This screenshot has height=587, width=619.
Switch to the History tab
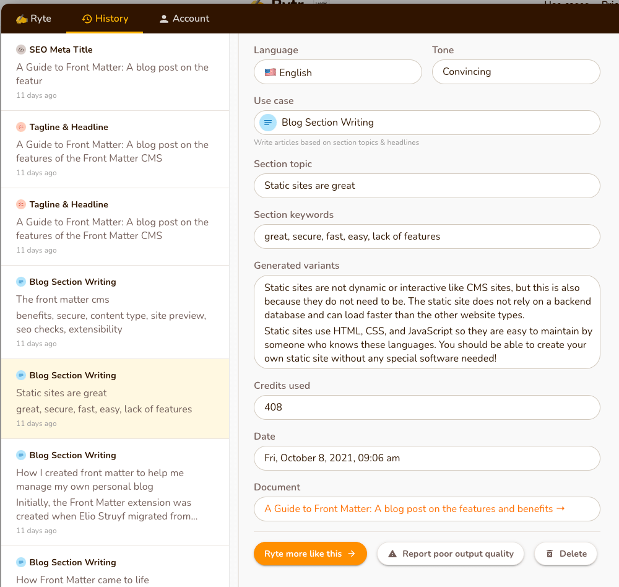105,19
